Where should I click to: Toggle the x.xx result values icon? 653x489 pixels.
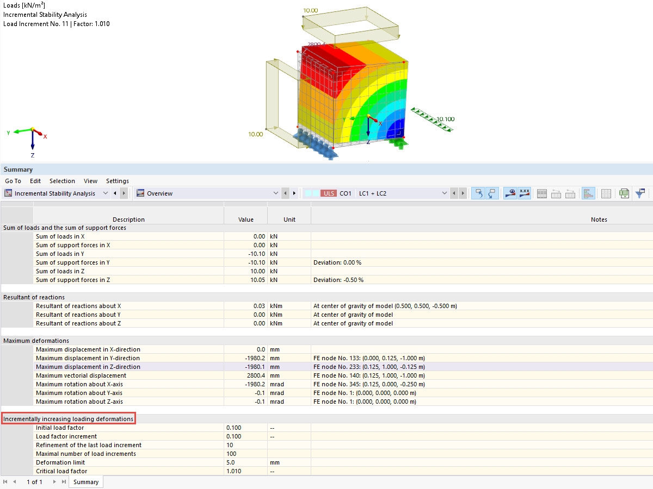tap(524, 193)
